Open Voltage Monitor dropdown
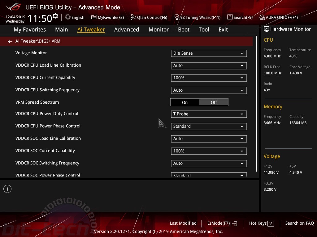Image resolution: width=317 pixels, height=237 pixels. [209, 53]
